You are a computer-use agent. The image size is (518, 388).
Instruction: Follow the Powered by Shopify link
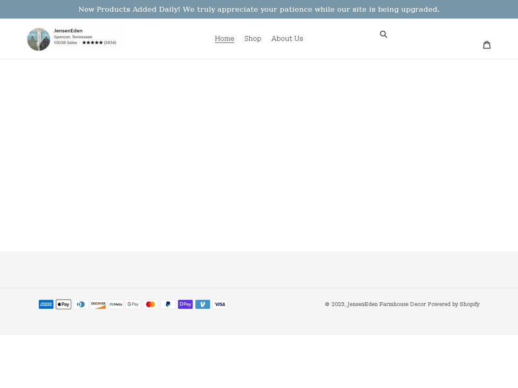coord(454,304)
